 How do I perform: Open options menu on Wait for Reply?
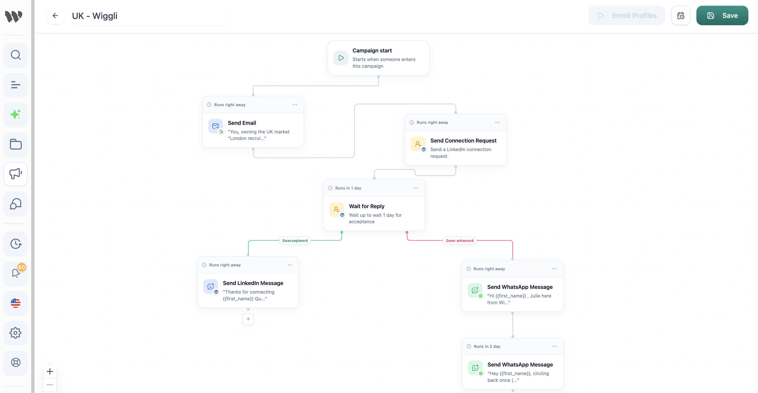pyautogui.click(x=416, y=188)
